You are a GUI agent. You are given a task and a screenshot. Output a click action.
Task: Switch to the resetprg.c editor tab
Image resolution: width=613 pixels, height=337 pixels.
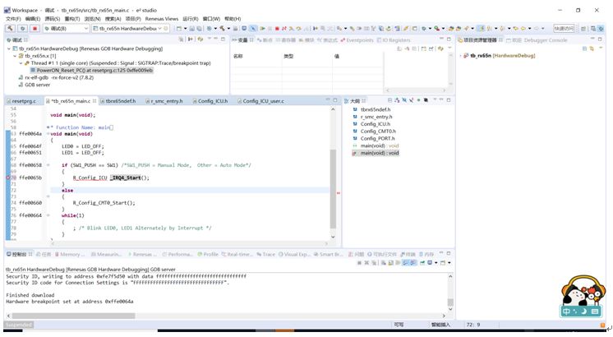(x=22, y=101)
